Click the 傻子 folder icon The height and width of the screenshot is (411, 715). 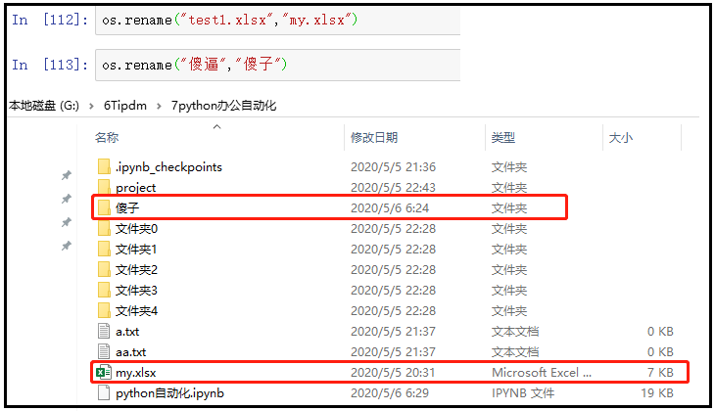104,207
